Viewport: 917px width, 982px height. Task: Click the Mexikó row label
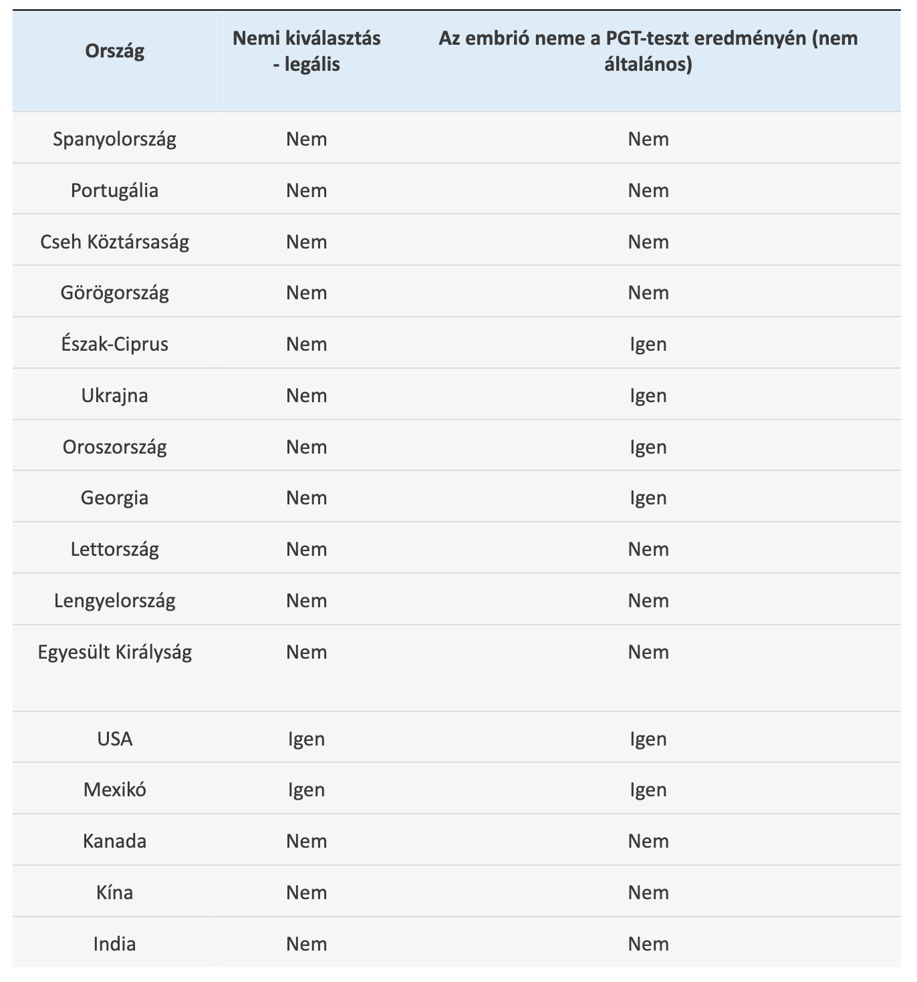click(x=115, y=790)
